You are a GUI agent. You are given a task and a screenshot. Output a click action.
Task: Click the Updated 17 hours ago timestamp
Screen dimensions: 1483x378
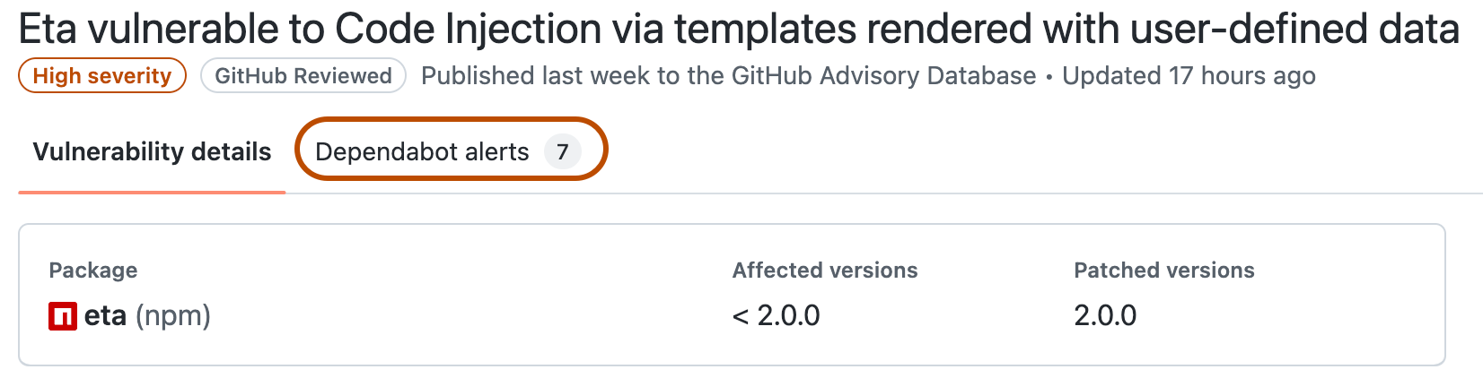[1189, 76]
